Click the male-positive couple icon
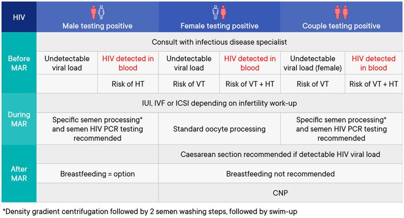 coord(97,12)
